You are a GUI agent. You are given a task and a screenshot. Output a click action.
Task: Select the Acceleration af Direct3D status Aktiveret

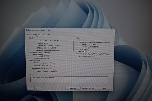(x=53, y=66)
